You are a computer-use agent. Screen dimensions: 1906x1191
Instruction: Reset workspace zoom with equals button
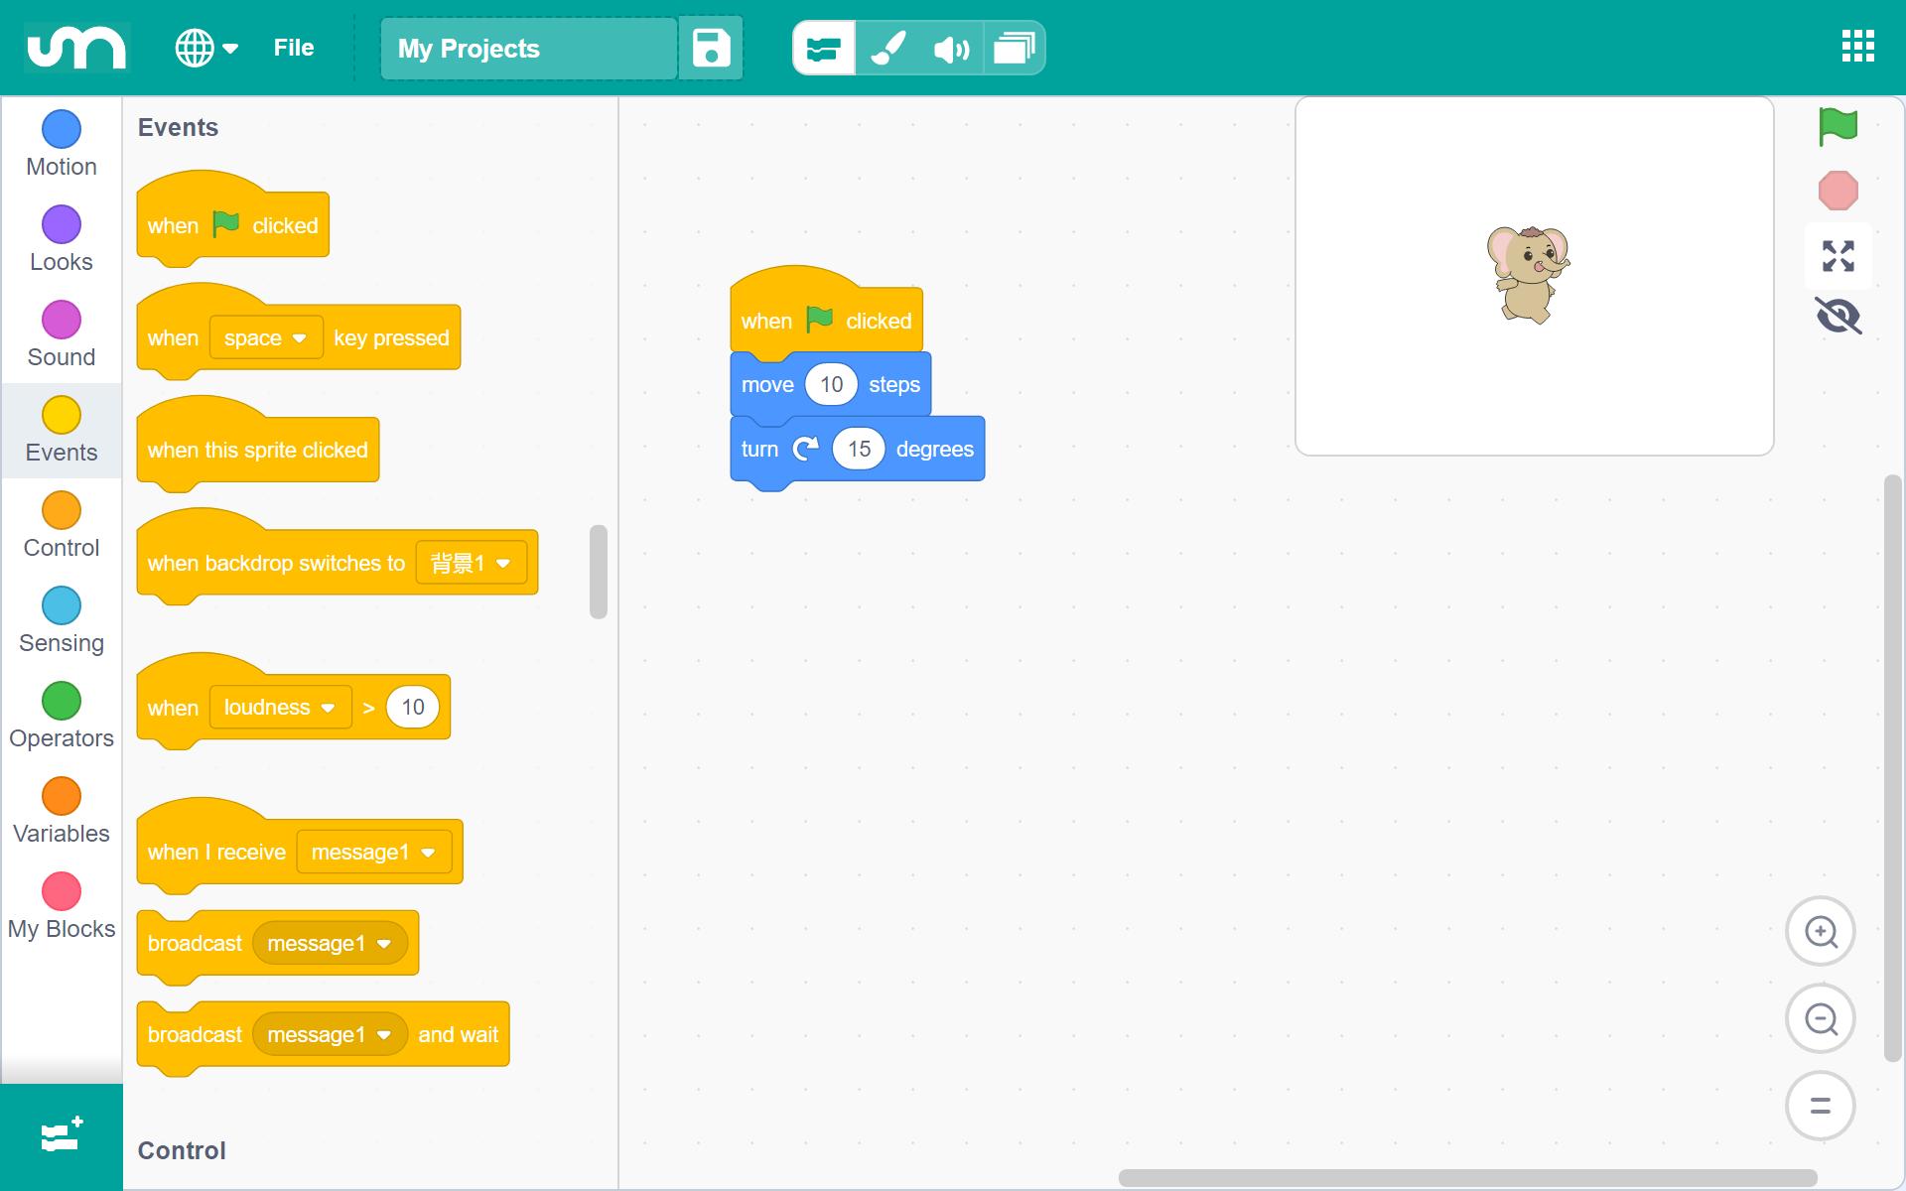(x=1821, y=1106)
